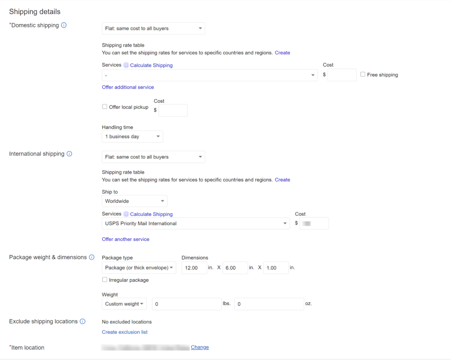Expand the Custom weight dropdown

pos(124,304)
